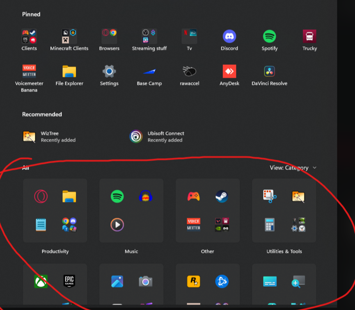The image size is (355, 310).
Task: Launch Base Camp
Action: [149, 75]
